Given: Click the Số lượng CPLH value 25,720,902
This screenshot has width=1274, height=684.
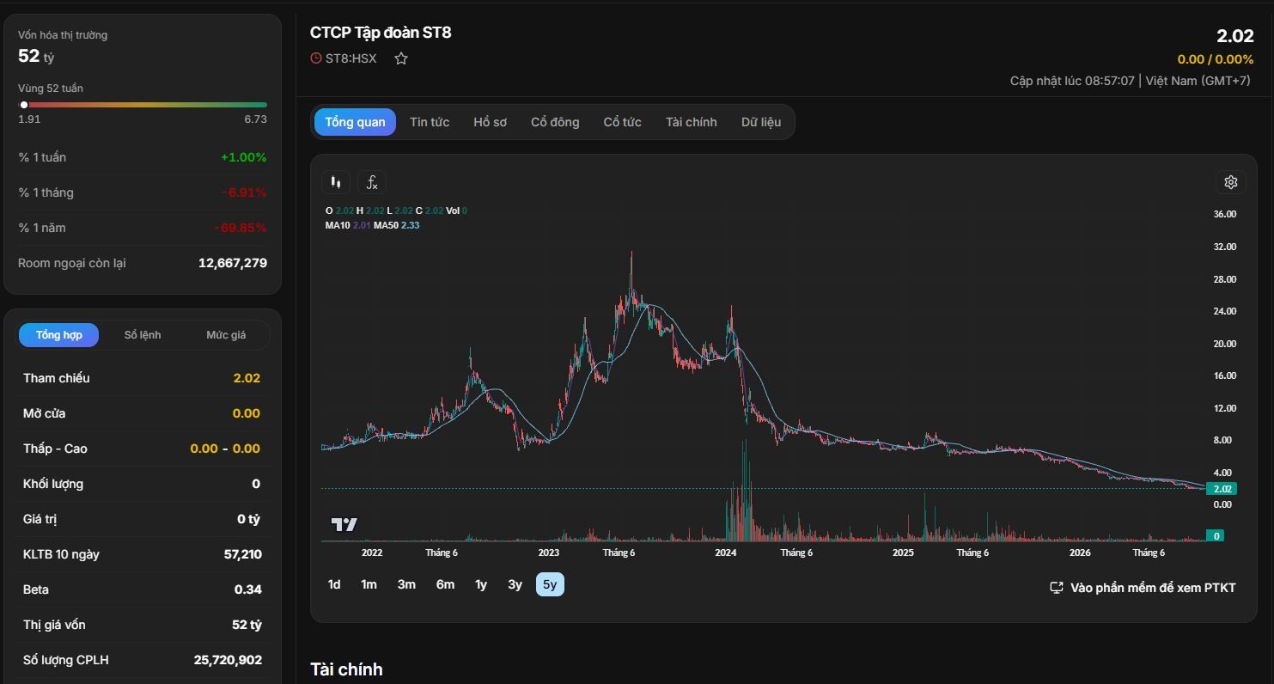Looking at the screenshot, I should click(228, 660).
